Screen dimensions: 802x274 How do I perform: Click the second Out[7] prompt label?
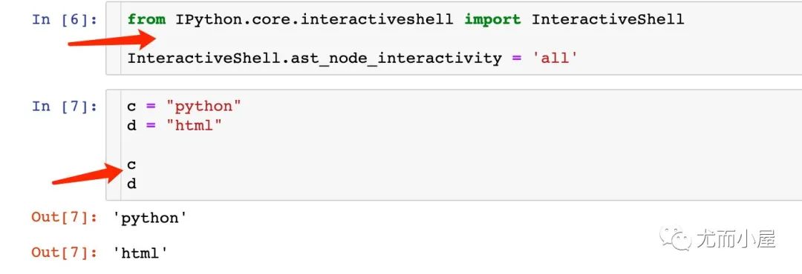65,252
